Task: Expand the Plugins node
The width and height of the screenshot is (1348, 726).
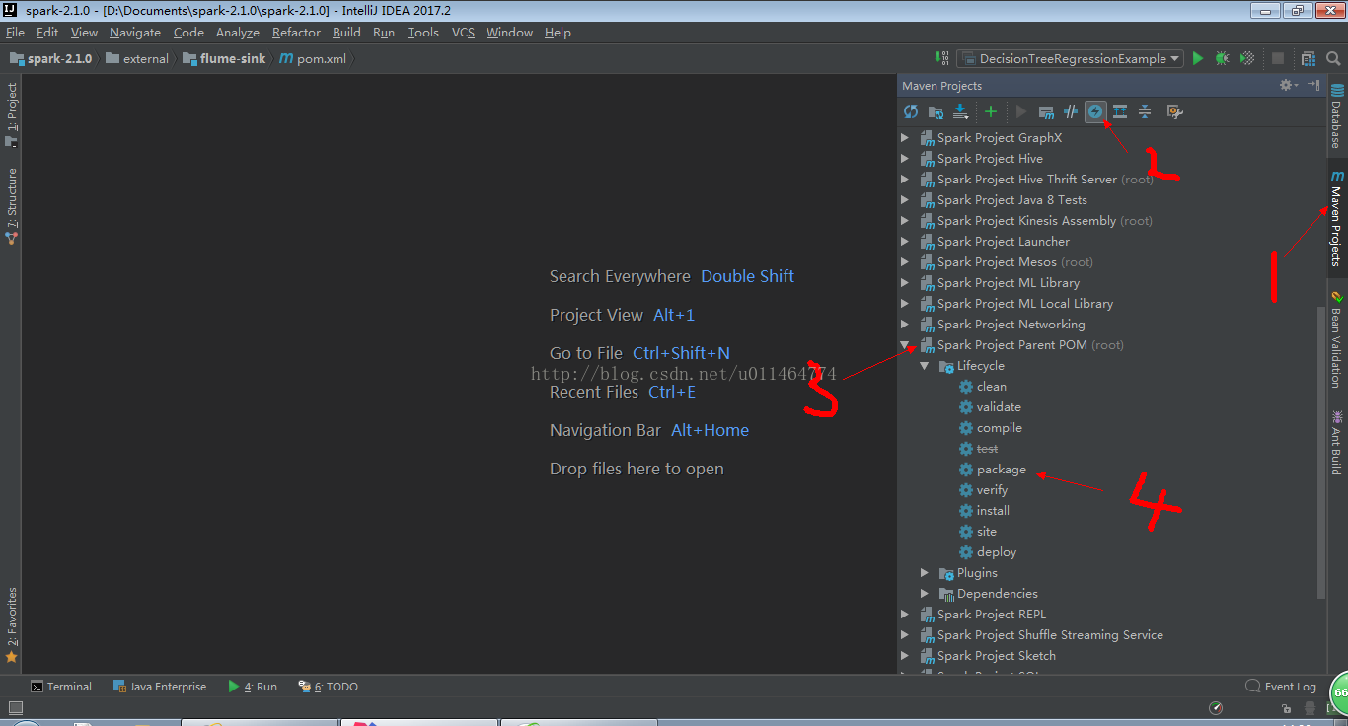Action: point(925,573)
